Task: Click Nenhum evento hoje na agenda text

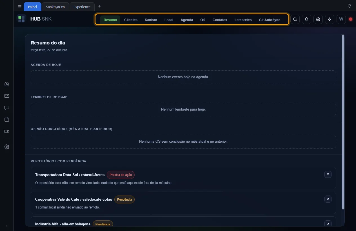Action: [x=183, y=77]
